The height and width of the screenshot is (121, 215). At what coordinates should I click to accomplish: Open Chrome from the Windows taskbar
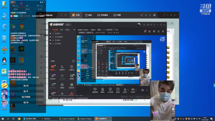pos(19,119)
